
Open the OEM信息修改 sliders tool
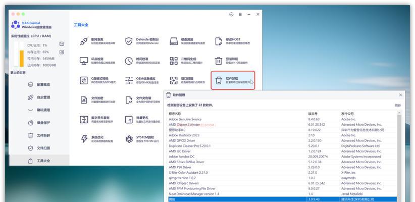[142, 80]
